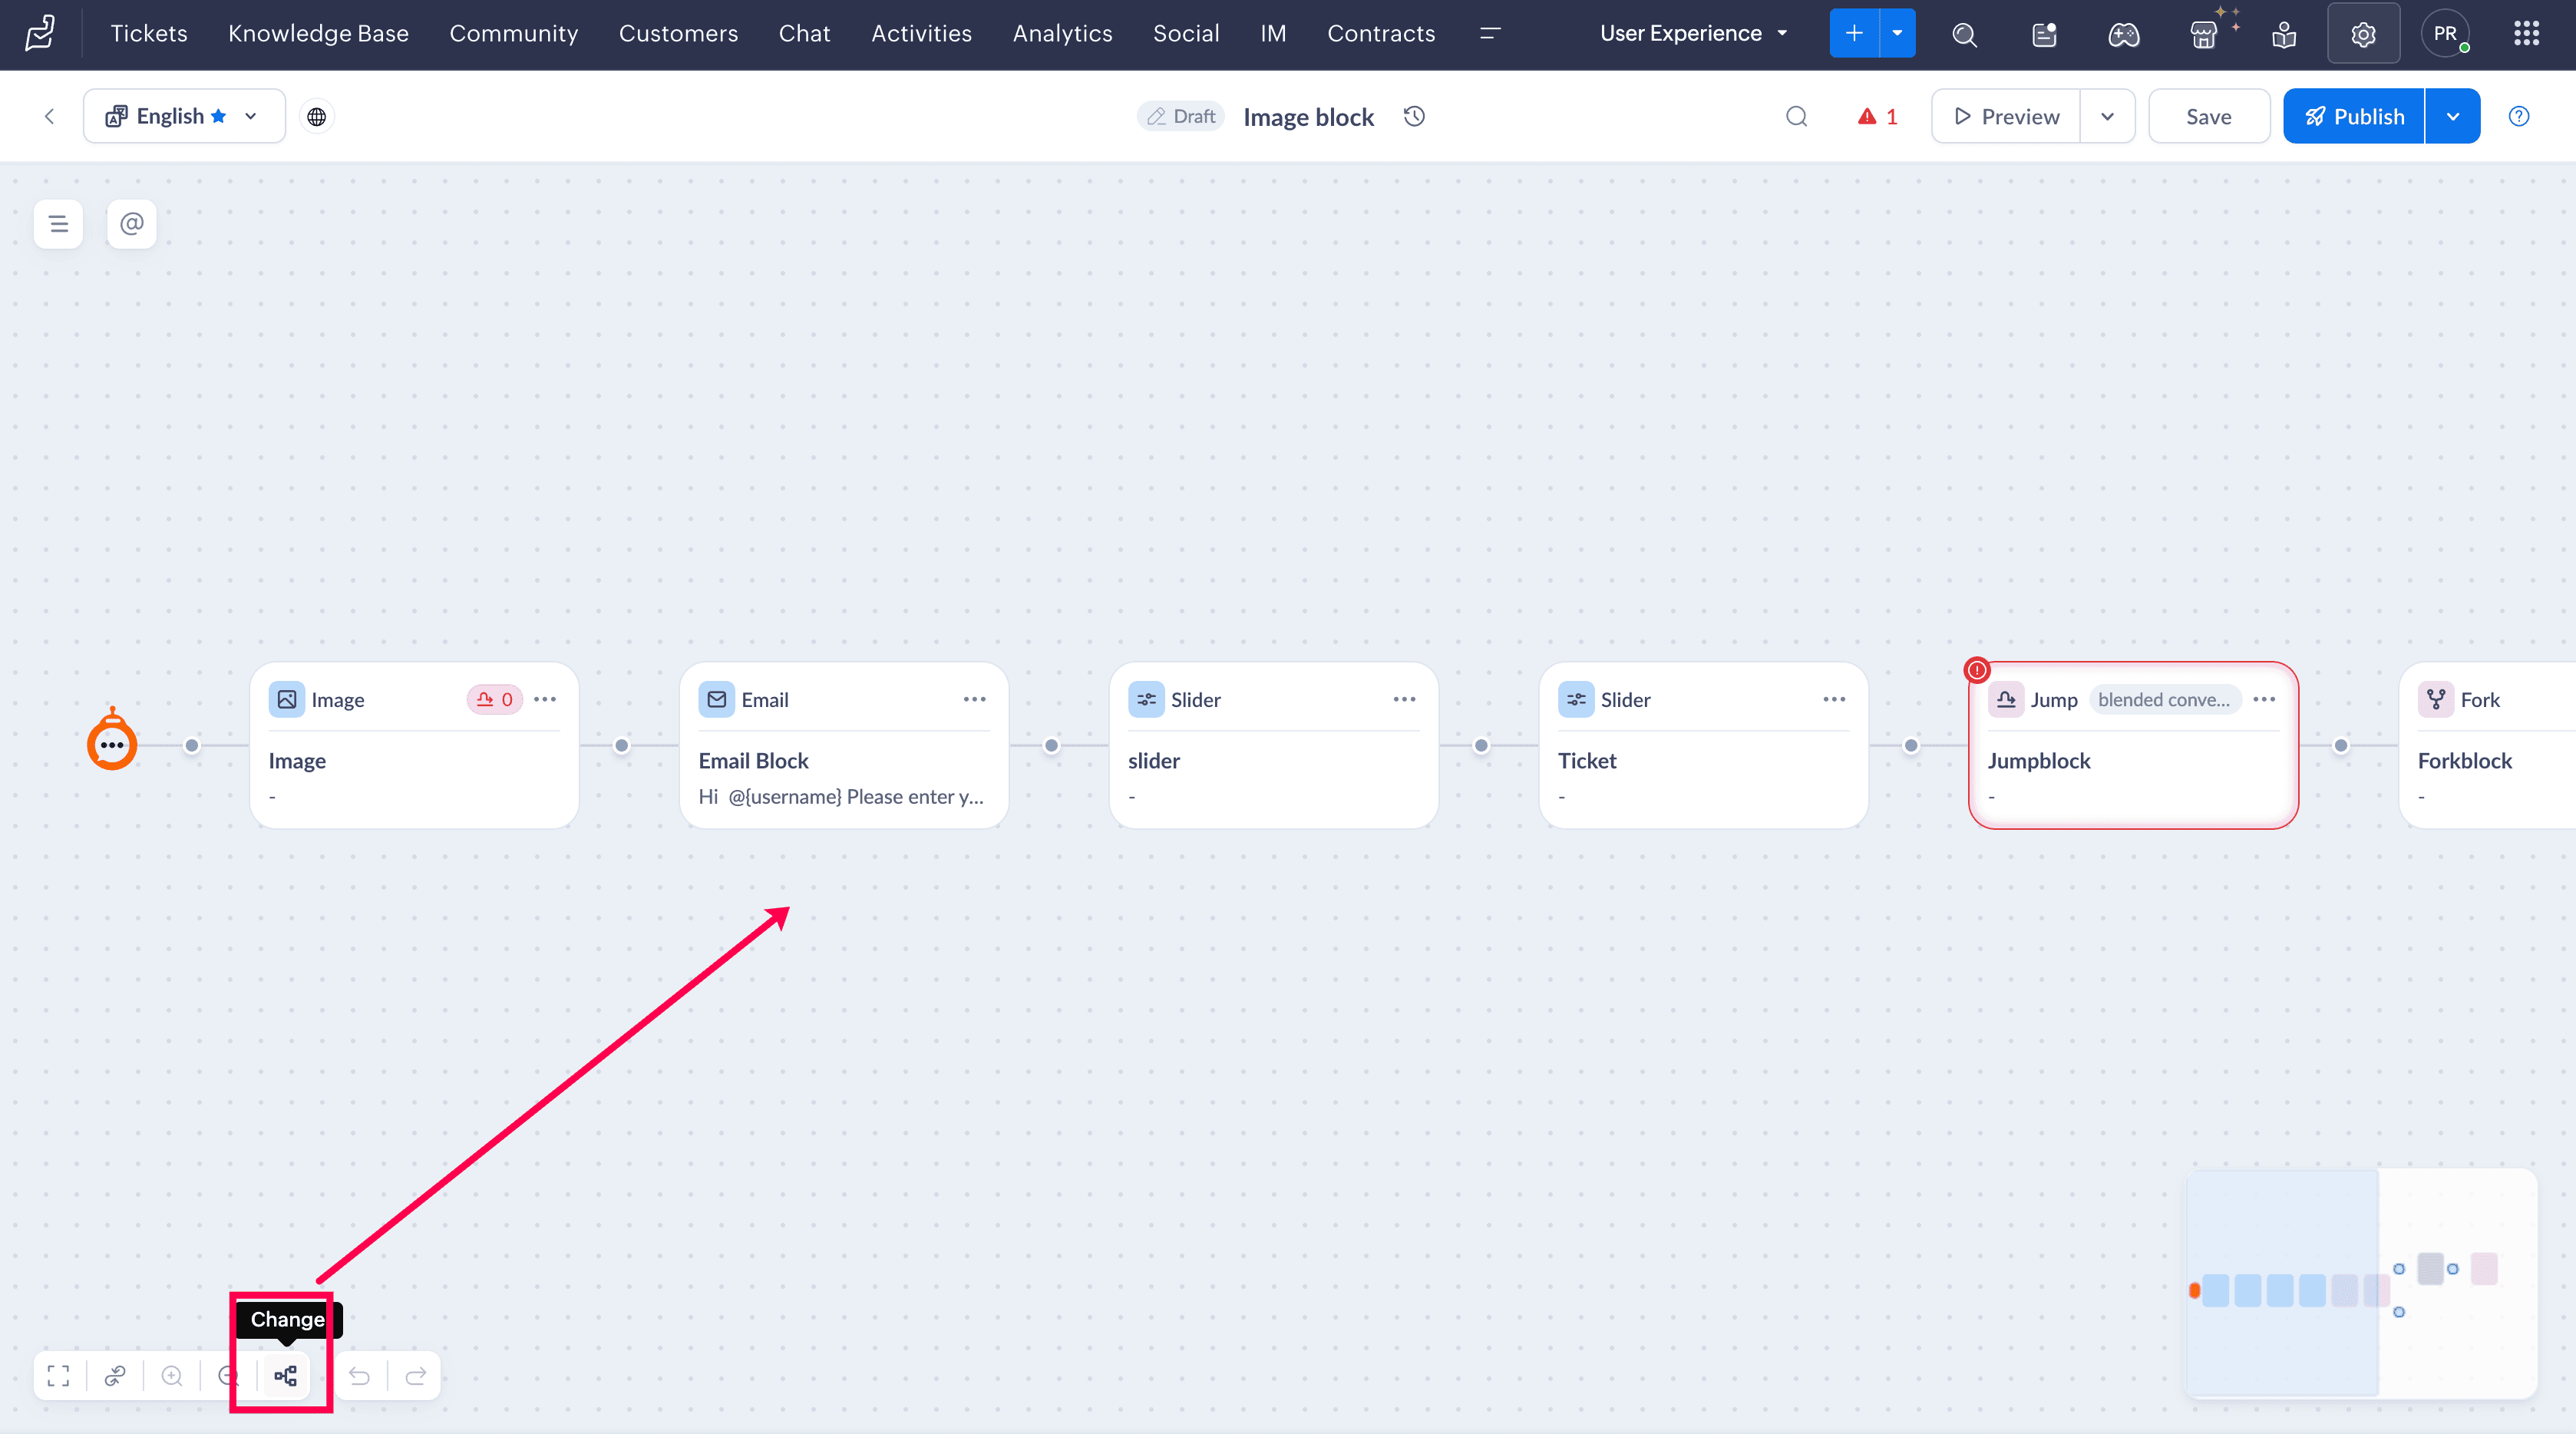Click the Save button
2576x1434 pixels.
click(x=2208, y=116)
